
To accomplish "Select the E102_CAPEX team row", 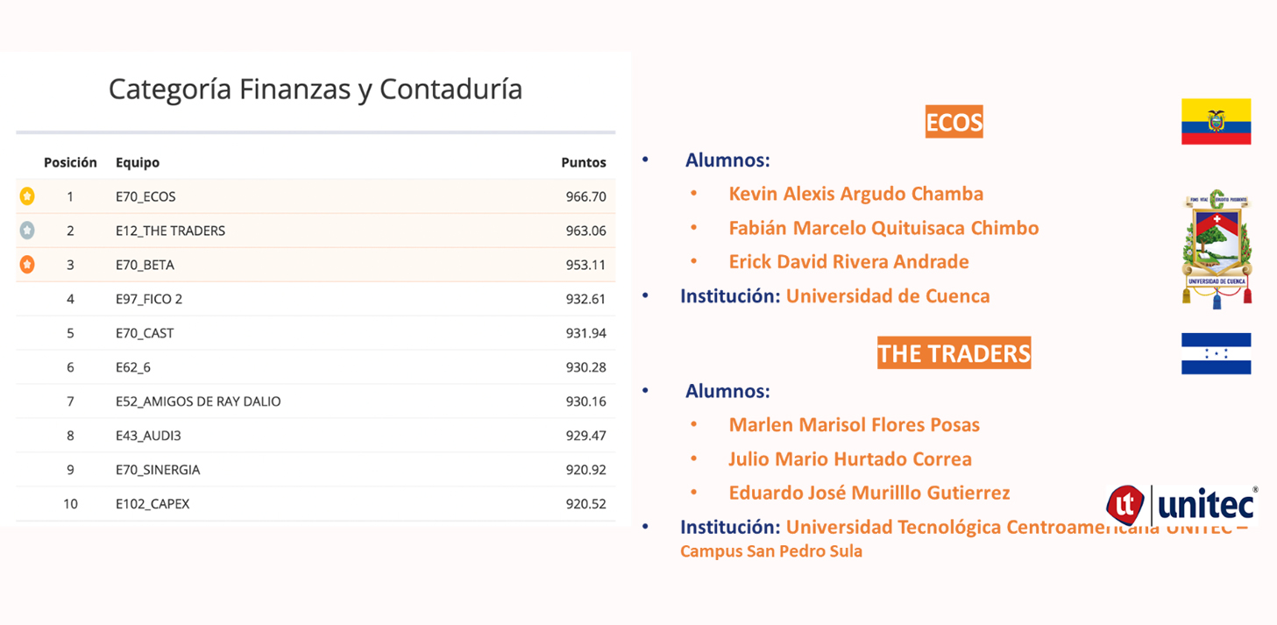I will coord(316,504).
